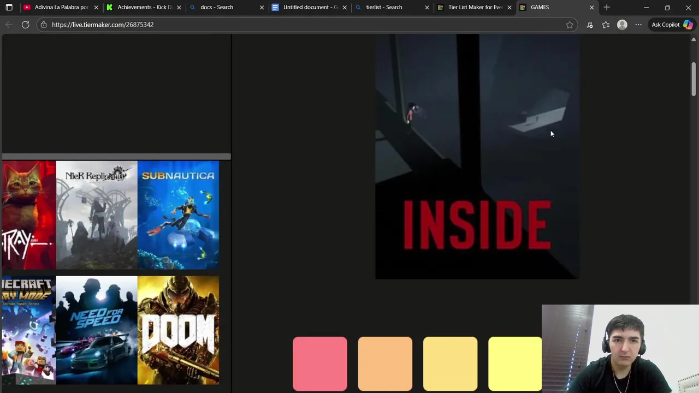This screenshot has height=393, width=699.
Task: Select the DOOM game cover
Action: pos(179,330)
